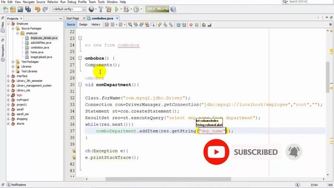Click the Redo arrow icon
This screenshot has width=334, height=188.
coord(45,9)
